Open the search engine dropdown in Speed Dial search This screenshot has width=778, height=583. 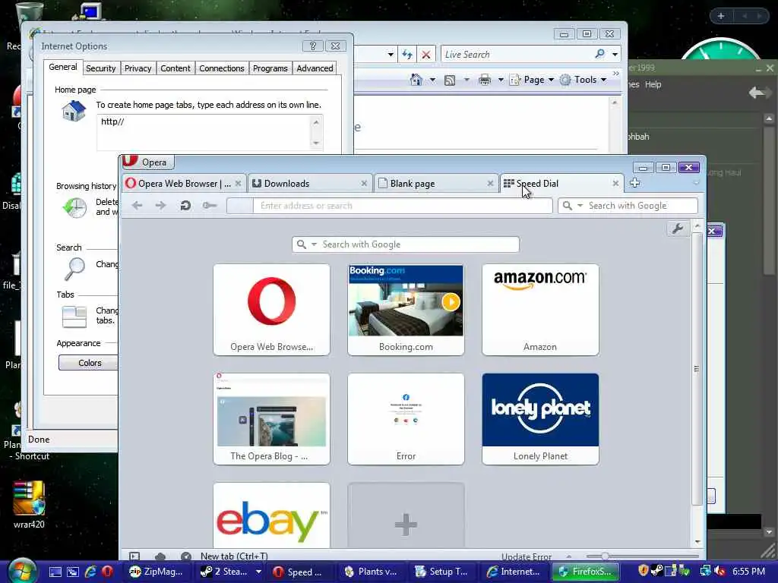click(314, 244)
